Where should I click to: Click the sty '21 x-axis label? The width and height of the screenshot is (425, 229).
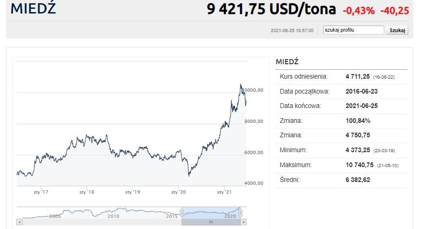tap(225, 192)
